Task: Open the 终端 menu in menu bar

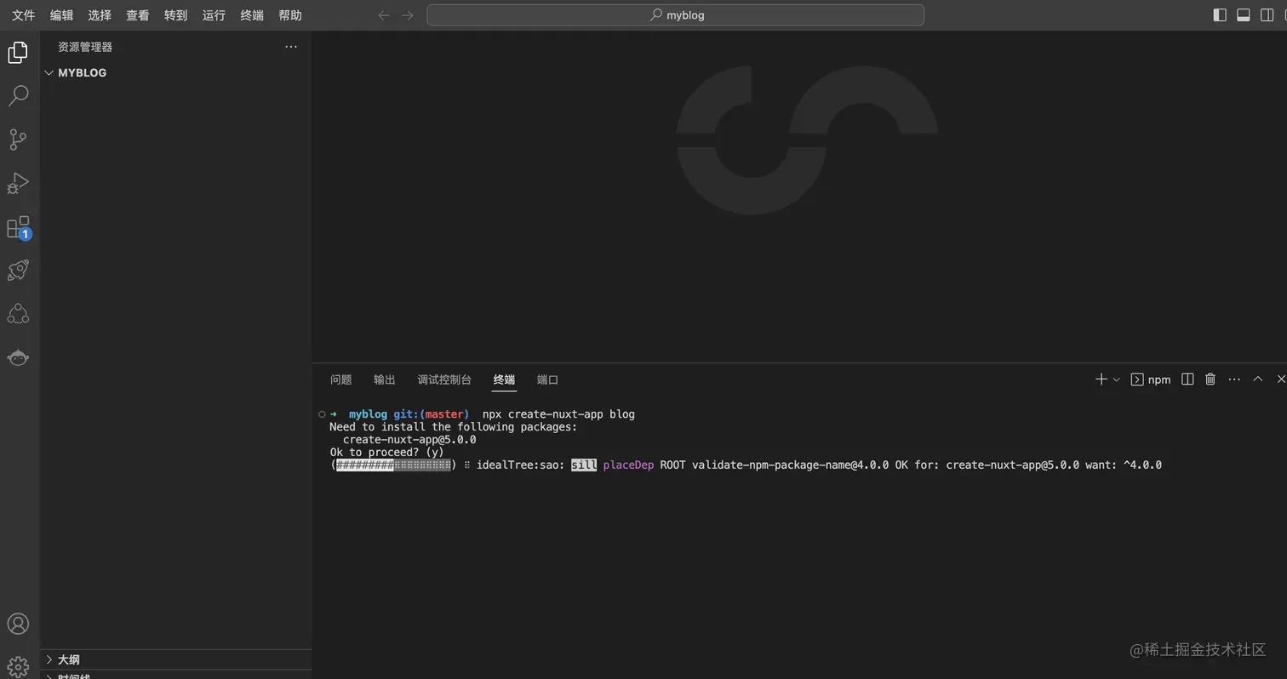Action: (x=252, y=15)
